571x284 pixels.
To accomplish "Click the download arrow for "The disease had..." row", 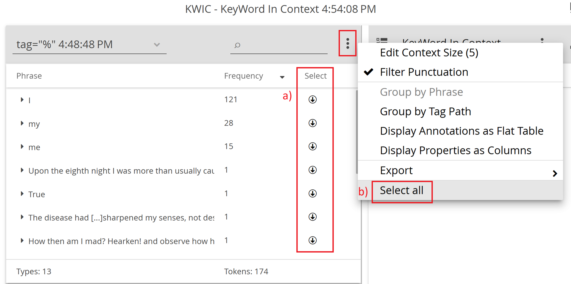I will tap(313, 217).
